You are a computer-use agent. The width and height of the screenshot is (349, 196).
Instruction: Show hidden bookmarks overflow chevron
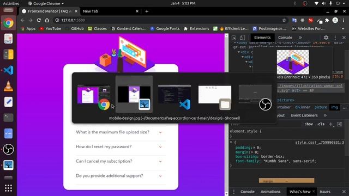[343, 29]
